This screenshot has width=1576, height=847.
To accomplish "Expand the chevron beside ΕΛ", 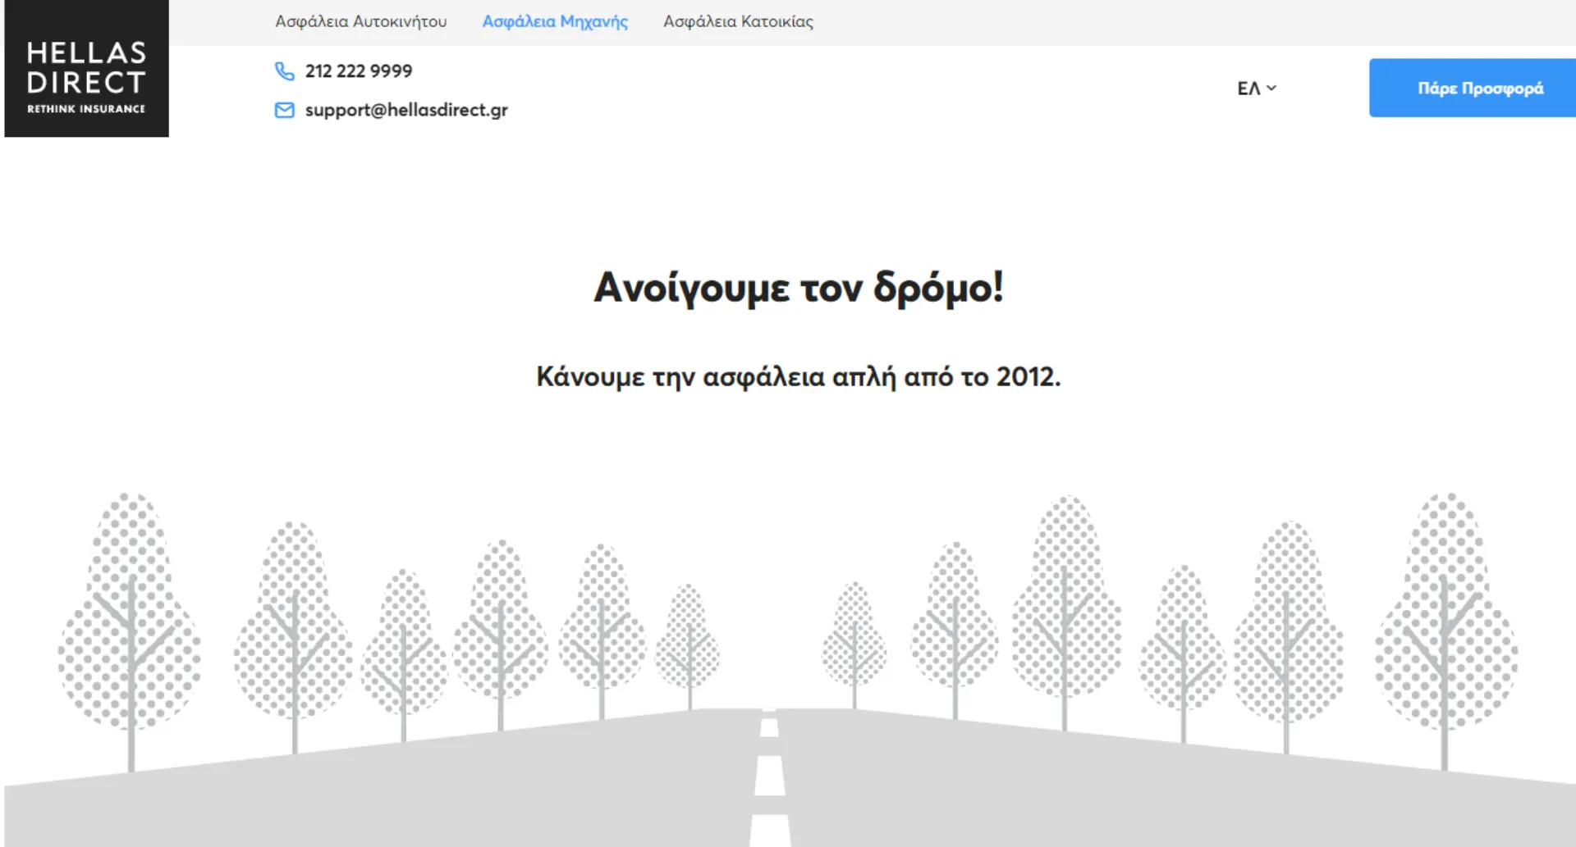I will pyautogui.click(x=1271, y=88).
